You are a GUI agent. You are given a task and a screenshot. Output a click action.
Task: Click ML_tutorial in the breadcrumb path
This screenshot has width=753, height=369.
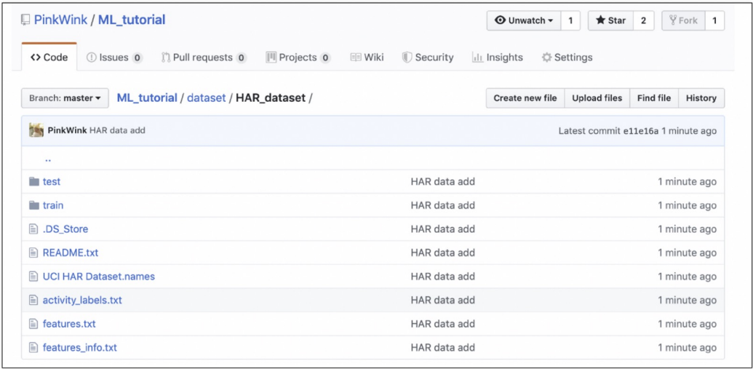[147, 98]
